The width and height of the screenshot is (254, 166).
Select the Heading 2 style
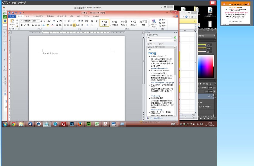(x=134, y=23)
